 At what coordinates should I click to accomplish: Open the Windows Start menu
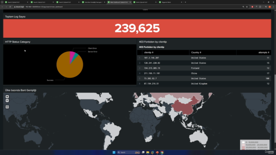pos(114,152)
